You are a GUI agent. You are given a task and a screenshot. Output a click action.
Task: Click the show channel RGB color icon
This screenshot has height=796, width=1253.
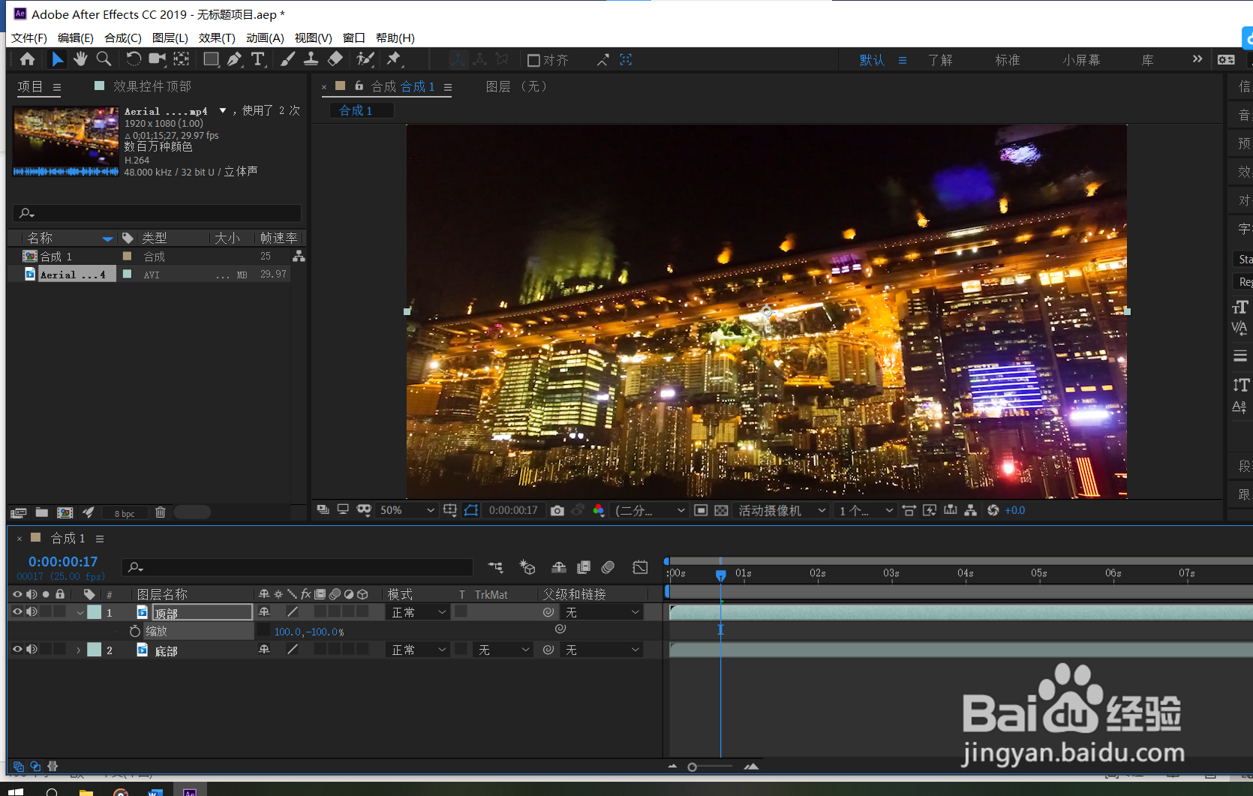coord(598,510)
